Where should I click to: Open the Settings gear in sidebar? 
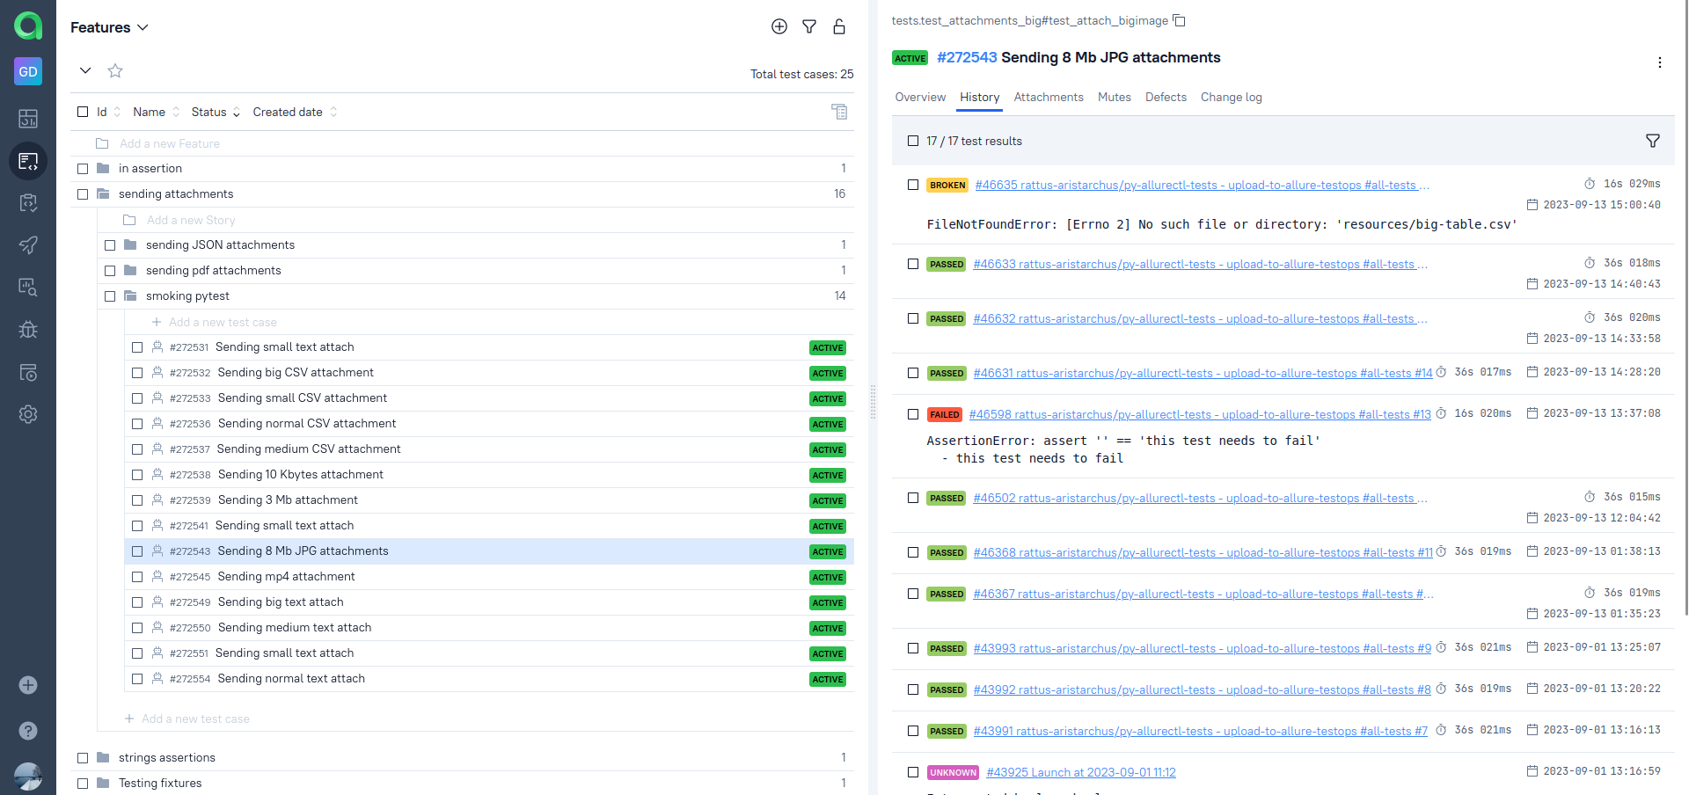[28, 414]
